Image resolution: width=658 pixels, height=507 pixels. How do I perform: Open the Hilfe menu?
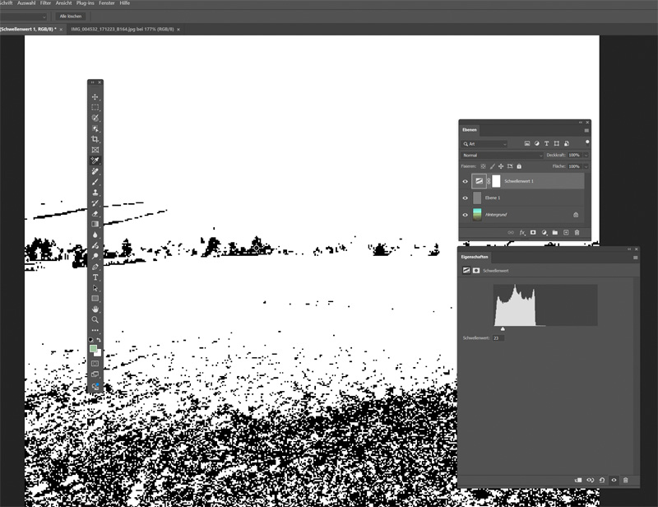pyautogui.click(x=125, y=3)
